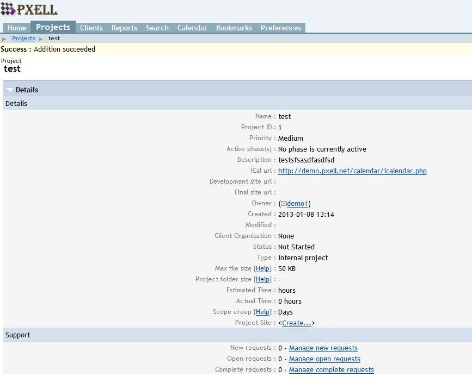Collapse the Details section triangle
The width and height of the screenshot is (472, 383).
(x=10, y=90)
